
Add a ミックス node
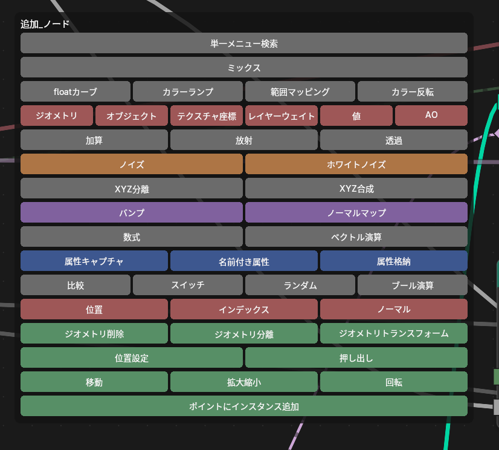[243, 67]
